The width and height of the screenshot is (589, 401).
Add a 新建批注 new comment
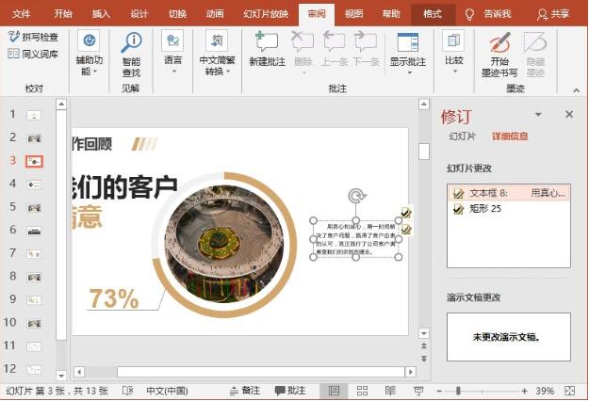pyautogui.click(x=267, y=50)
